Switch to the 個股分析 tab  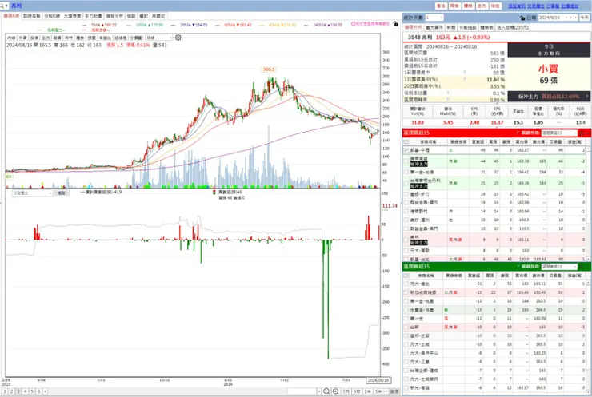click(114, 16)
